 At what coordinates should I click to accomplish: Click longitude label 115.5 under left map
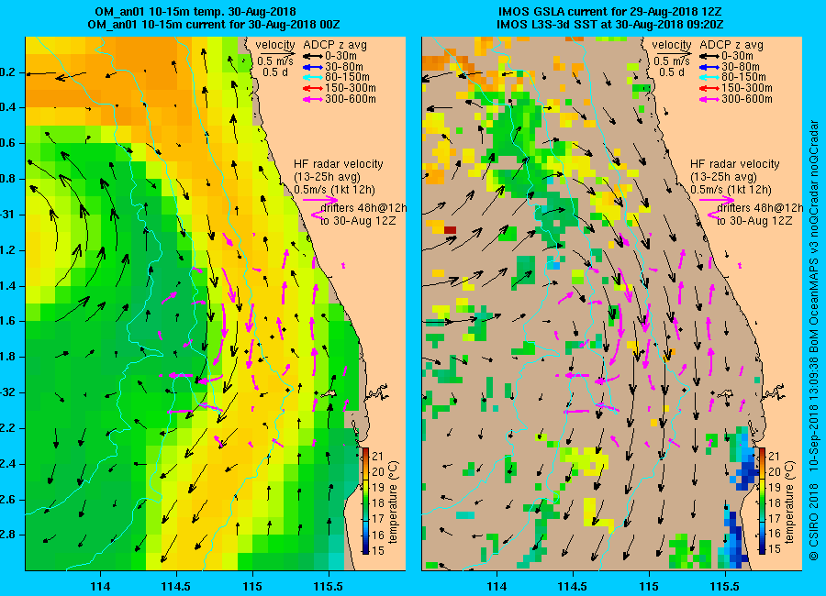[329, 586]
